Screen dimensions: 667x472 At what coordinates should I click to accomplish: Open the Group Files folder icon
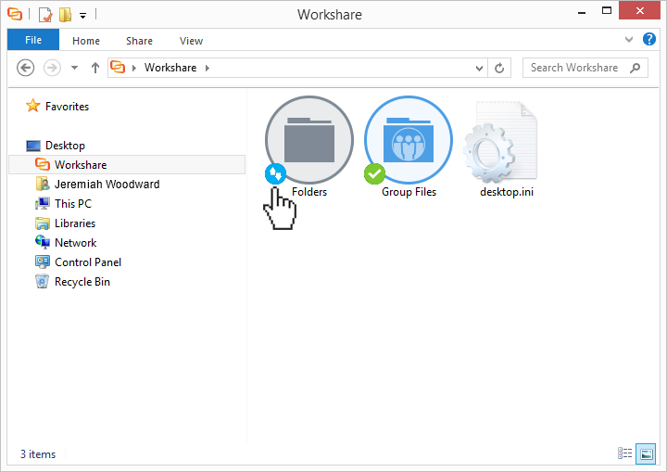(x=409, y=142)
